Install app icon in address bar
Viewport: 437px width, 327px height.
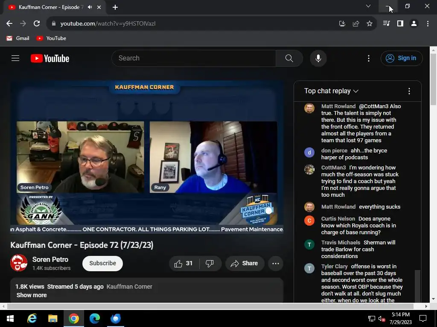coord(342,24)
